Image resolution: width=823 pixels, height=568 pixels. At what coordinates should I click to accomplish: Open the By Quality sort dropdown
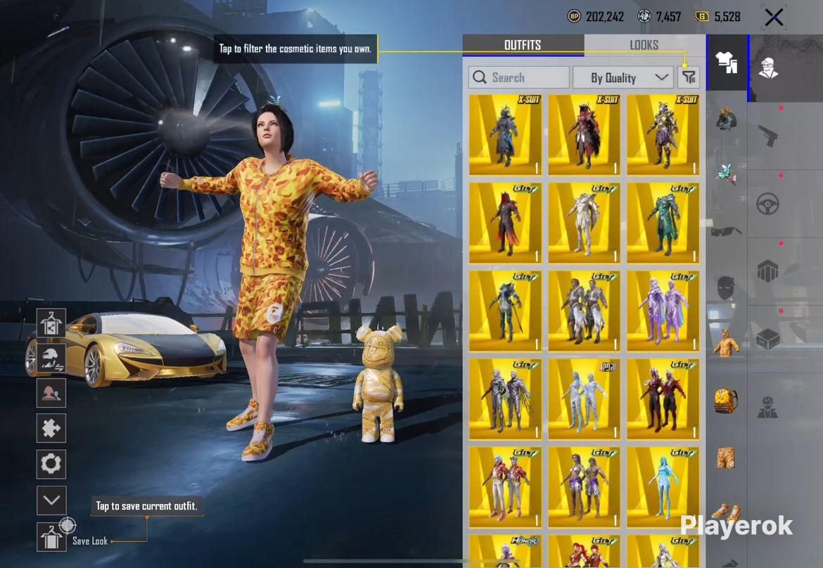[623, 77]
